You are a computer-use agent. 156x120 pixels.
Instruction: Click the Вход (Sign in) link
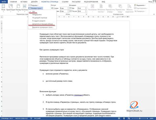(x=150, y=2)
